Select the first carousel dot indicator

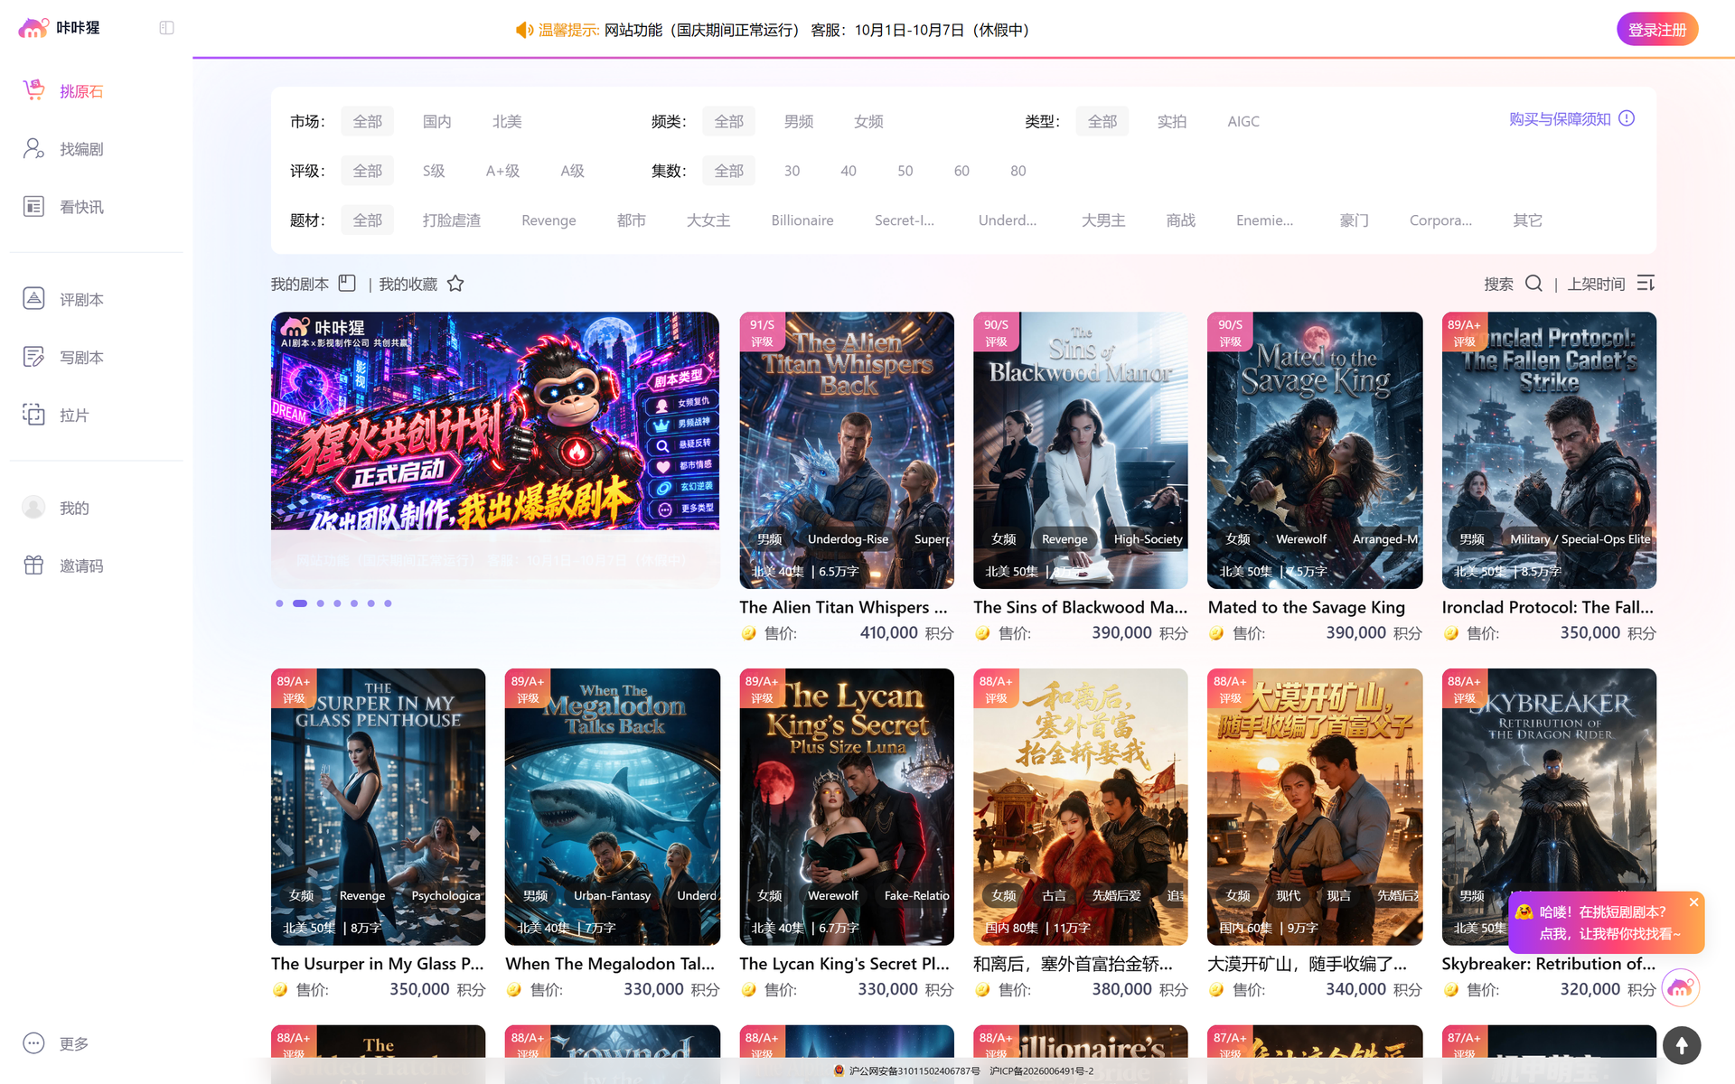(279, 603)
